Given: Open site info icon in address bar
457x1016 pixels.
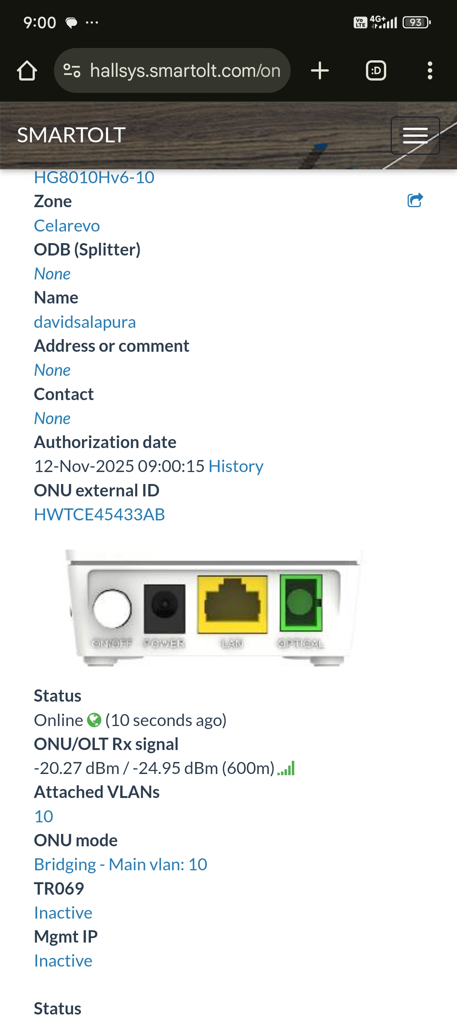Looking at the screenshot, I should (72, 70).
